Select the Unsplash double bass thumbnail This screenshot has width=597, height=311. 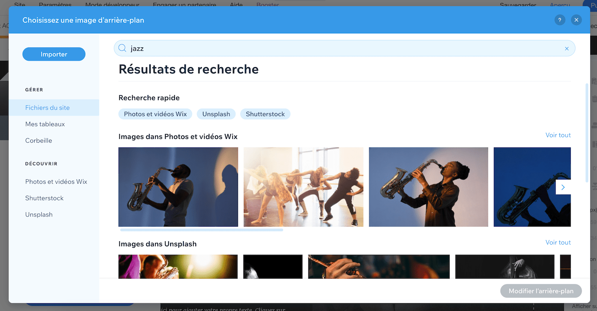click(x=505, y=267)
